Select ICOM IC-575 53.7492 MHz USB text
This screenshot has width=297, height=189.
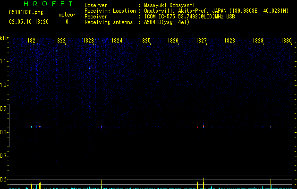coord(189,17)
